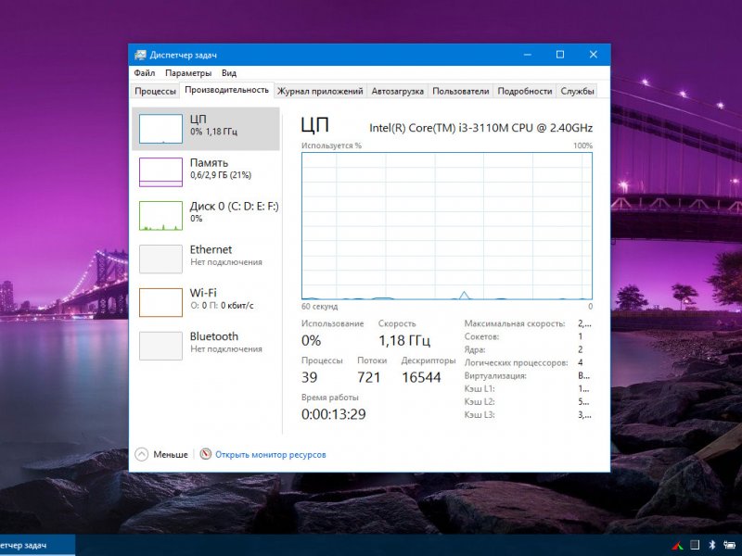Click the Task Manager meter icon in the tray
Viewport: 742px width, 556px height.
click(x=694, y=545)
